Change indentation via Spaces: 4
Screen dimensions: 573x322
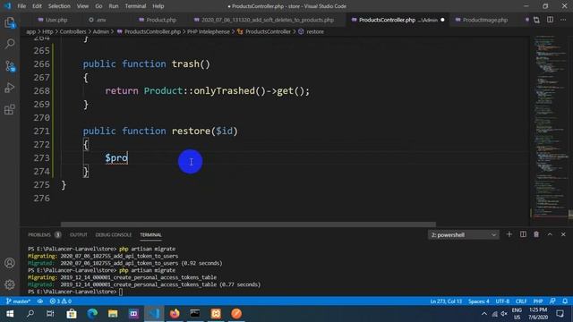click(479, 301)
